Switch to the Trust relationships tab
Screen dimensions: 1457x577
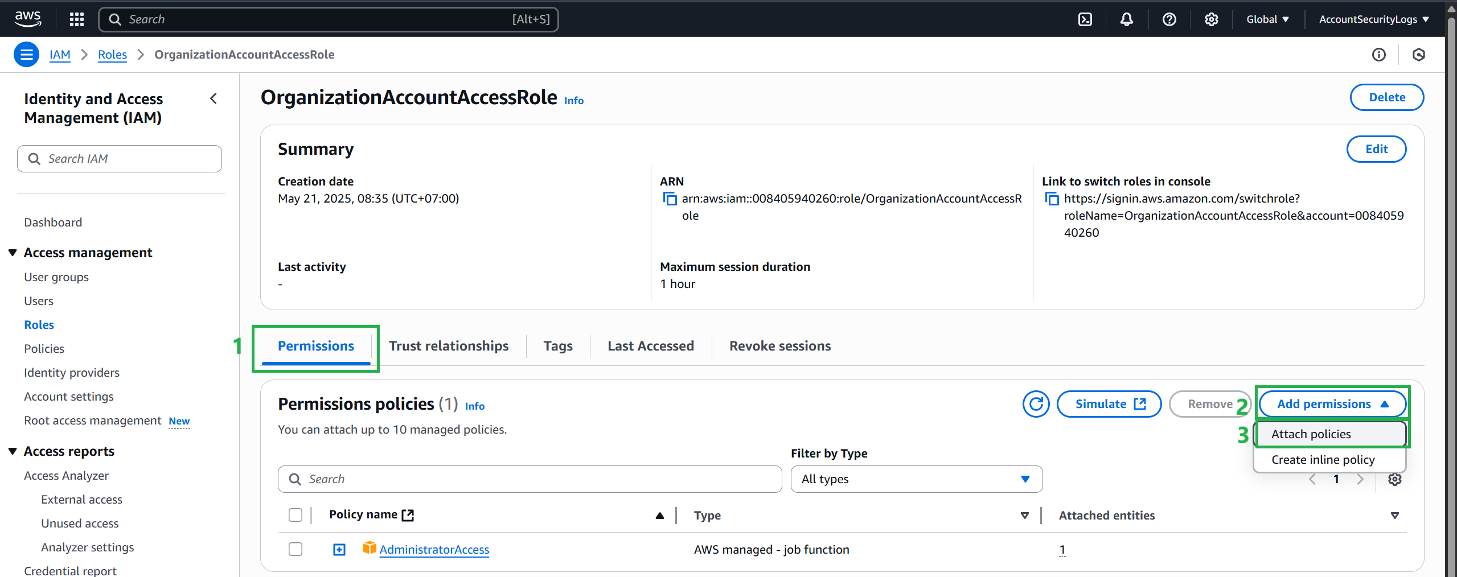(x=449, y=345)
